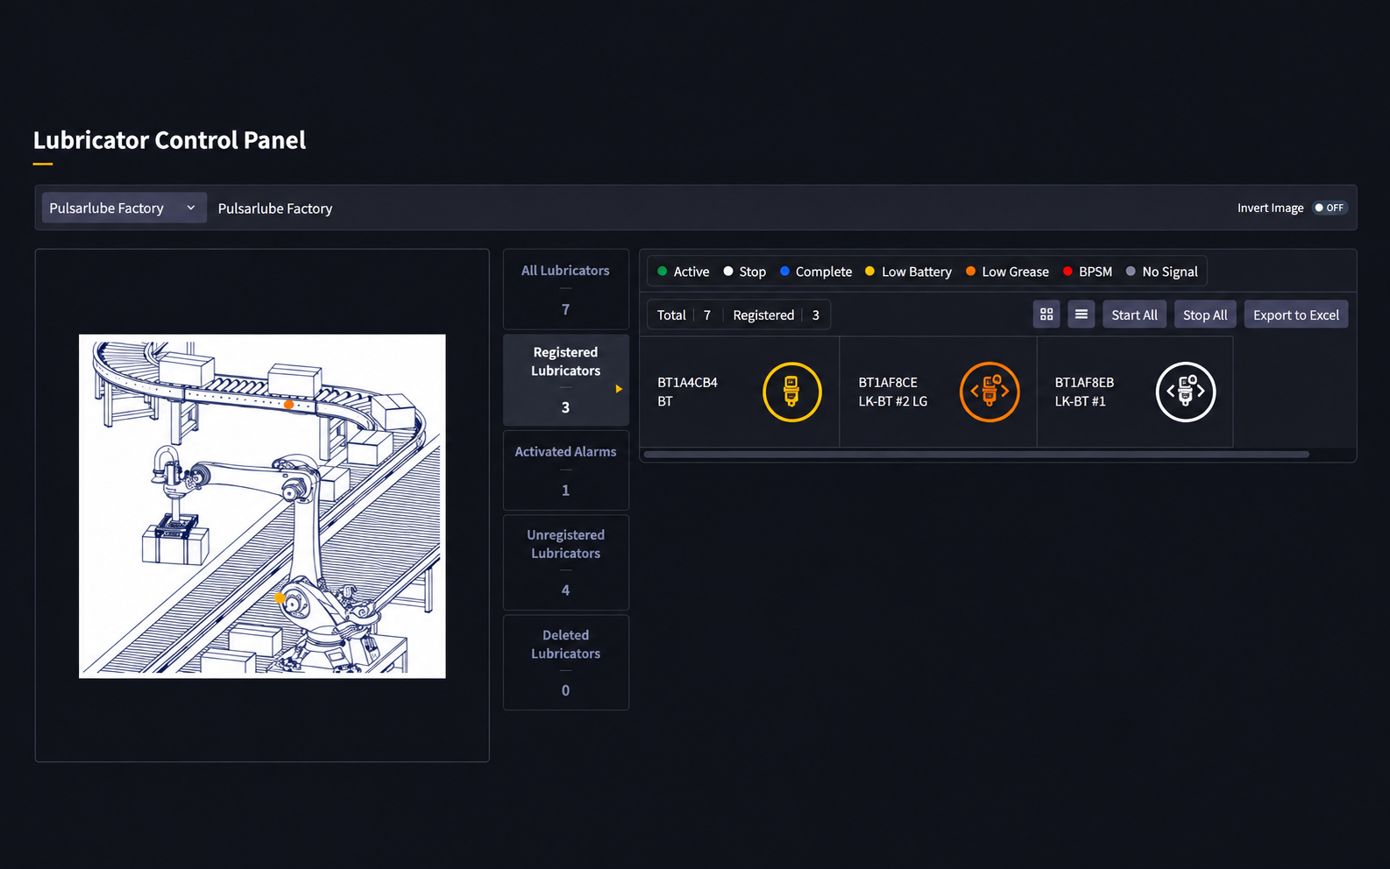Click the factory robot arm image
1390x869 pixels.
(262, 506)
